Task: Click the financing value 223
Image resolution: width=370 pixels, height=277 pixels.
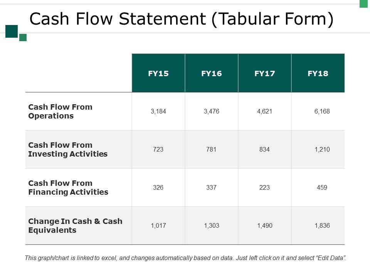Action: click(265, 188)
